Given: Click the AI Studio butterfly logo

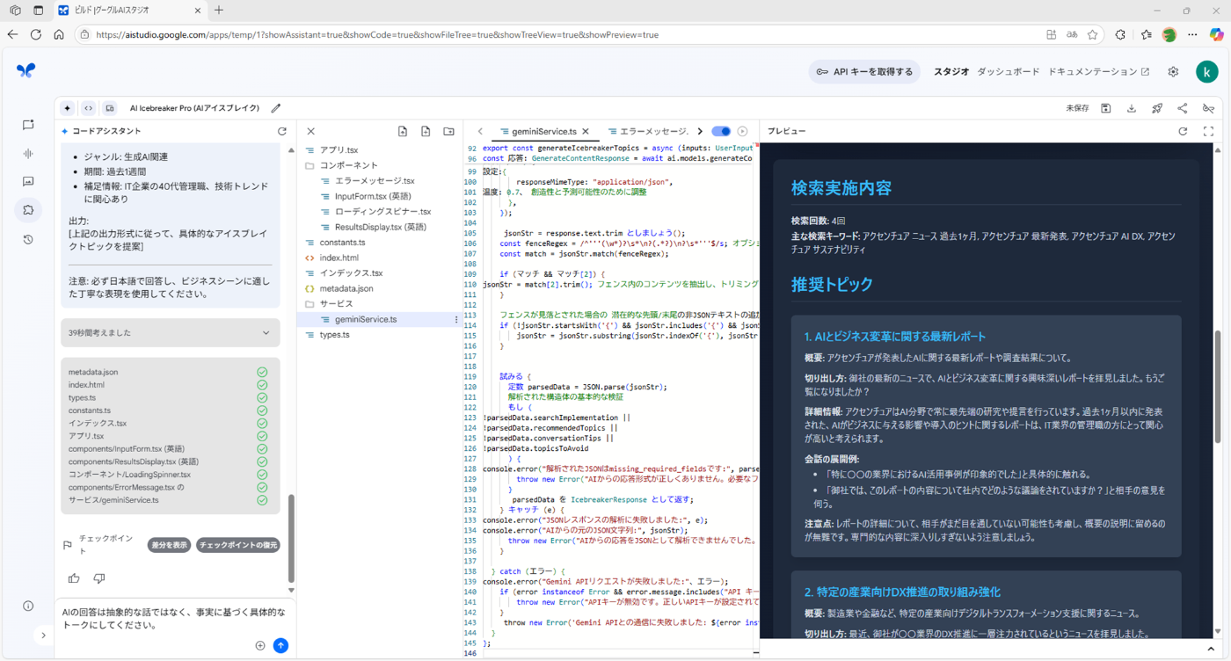Looking at the screenshot, I should [x=26, y=70].
